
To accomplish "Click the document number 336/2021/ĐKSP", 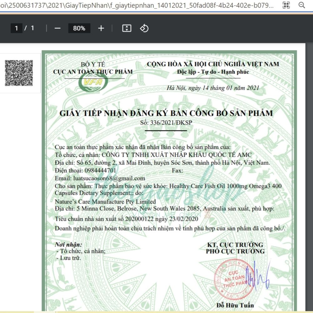I will (x=166, y=122).
